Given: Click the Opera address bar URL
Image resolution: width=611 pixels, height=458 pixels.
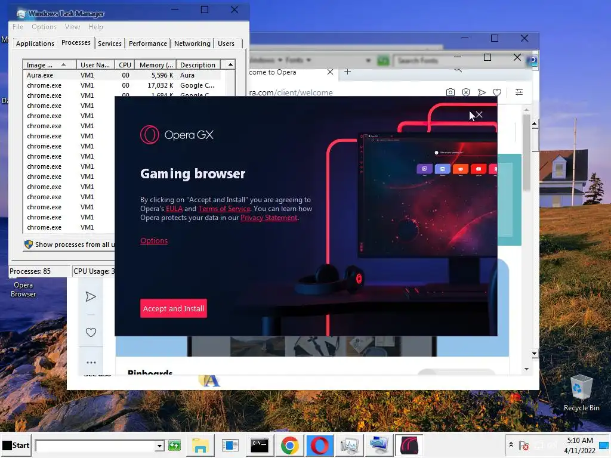Looking at the screenshot, I should (291, 92).
